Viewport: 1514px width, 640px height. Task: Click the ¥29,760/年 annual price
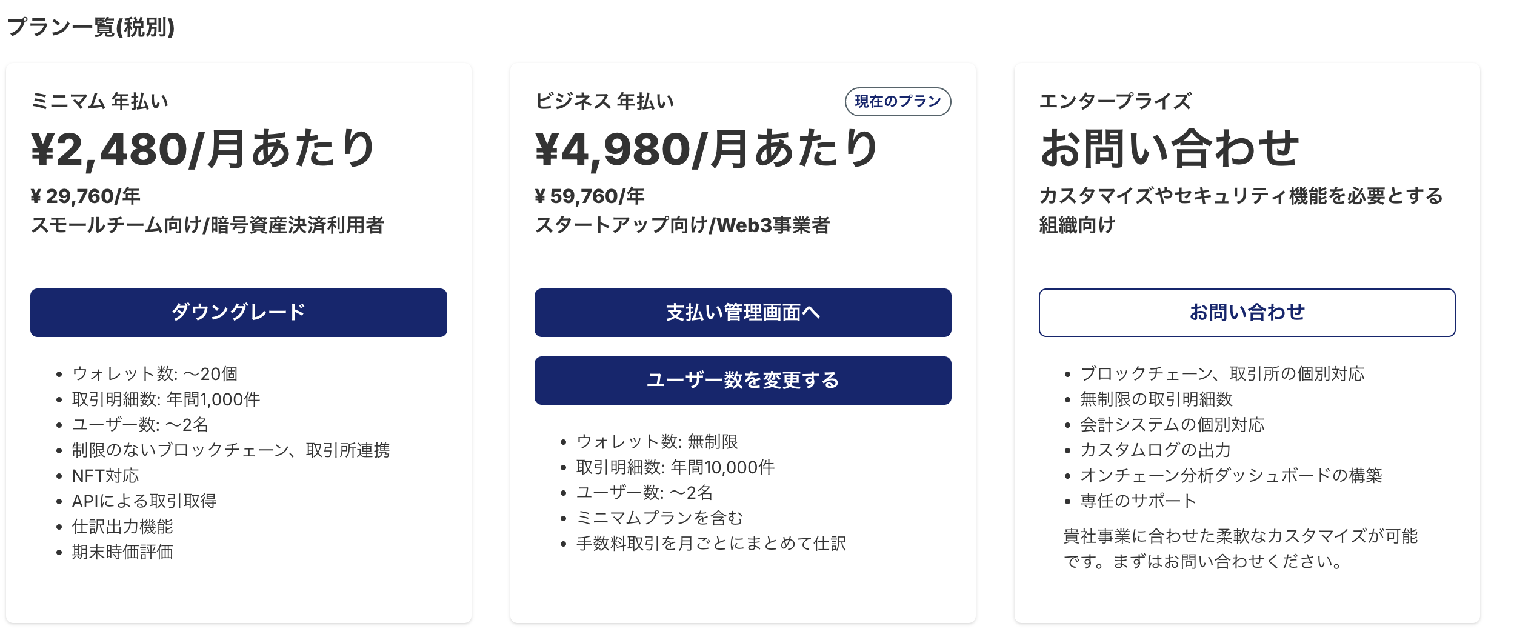tap(85, 196)
